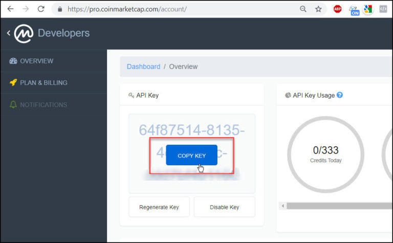The image size is (393, 243).
Task: Click the padlock site security icon
Action: [60, 9]
